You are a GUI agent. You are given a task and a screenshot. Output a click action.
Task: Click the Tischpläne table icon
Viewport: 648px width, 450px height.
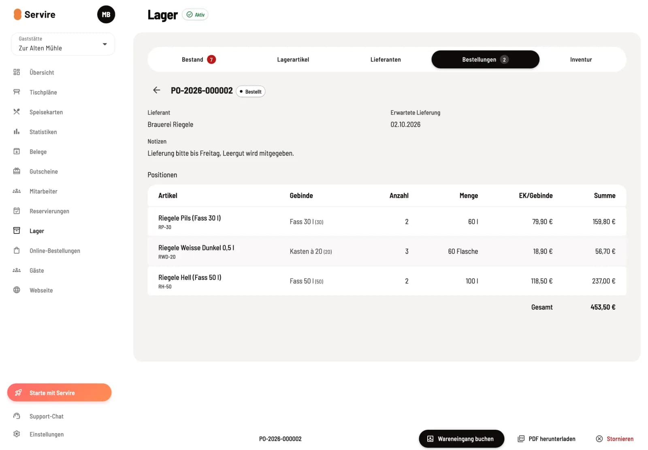click(x=17, y=92)
